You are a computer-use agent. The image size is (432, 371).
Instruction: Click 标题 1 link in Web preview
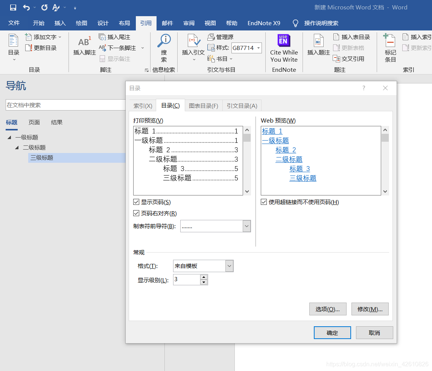click(272, 131)
